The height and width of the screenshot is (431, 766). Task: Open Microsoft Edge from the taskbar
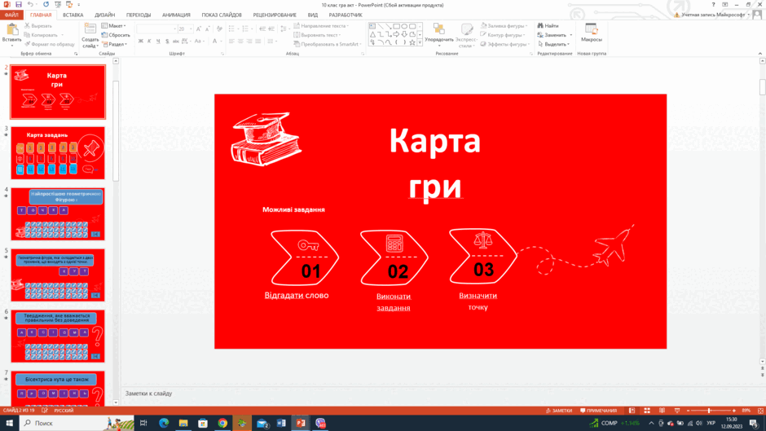click(x=164, y=423)
